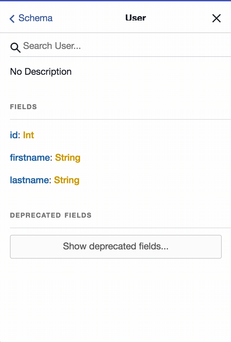Open String type next to lastname
The height and width of the screenshot is (342, 231).
coord(67,180)
